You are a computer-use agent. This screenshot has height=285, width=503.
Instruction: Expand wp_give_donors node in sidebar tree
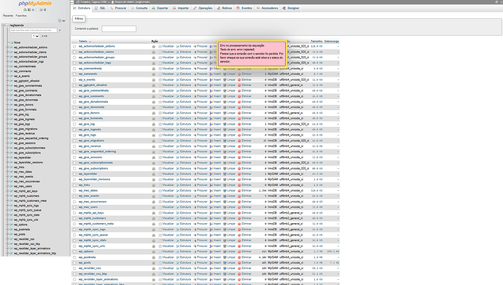[8, 105]
